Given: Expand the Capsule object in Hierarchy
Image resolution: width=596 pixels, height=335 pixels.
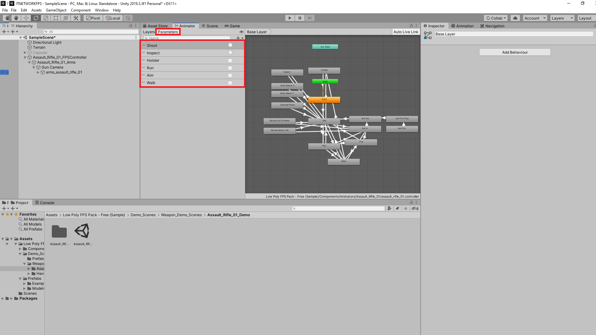Looking at the screenshot, I should coord(25,52).
